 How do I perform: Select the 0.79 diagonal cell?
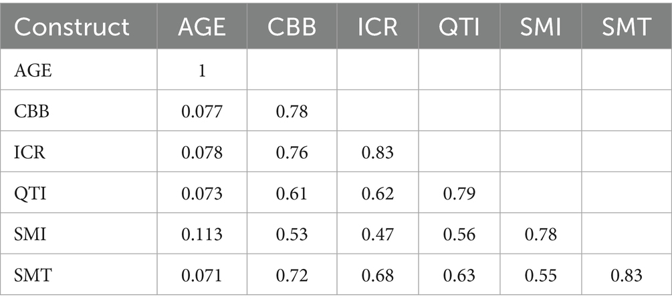pyautogui.click(x=459, y=194)
